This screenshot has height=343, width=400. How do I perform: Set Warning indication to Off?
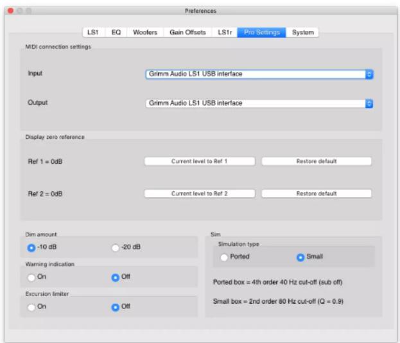(116, 277)
